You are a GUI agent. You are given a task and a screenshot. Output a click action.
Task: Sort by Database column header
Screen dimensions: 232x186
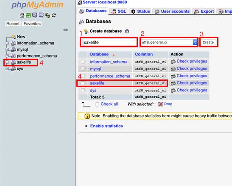coord(99,54)
